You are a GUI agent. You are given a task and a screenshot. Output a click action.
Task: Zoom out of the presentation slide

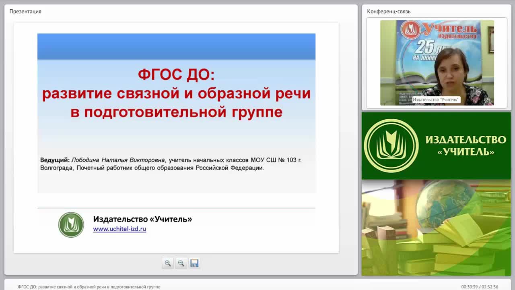pyautogui.click(x=181, y=263)
